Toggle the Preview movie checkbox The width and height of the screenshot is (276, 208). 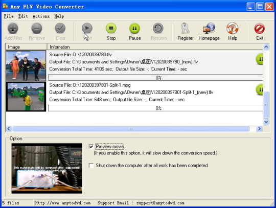point(91,147)
